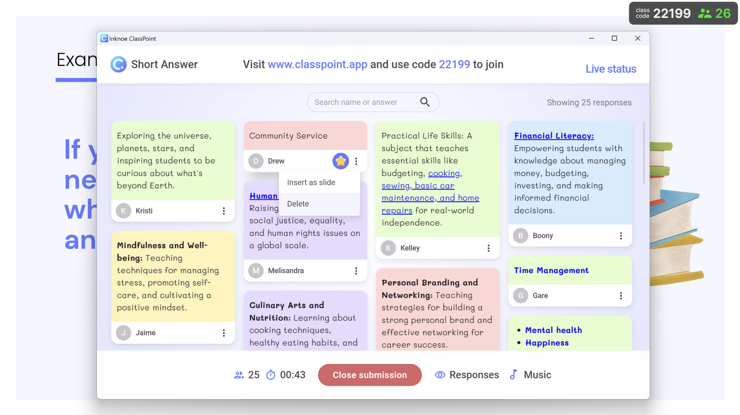This screenshot has height=415, width=740.
Task: Open the www.classpoint.app link
Action: click(x=317, y=64)
